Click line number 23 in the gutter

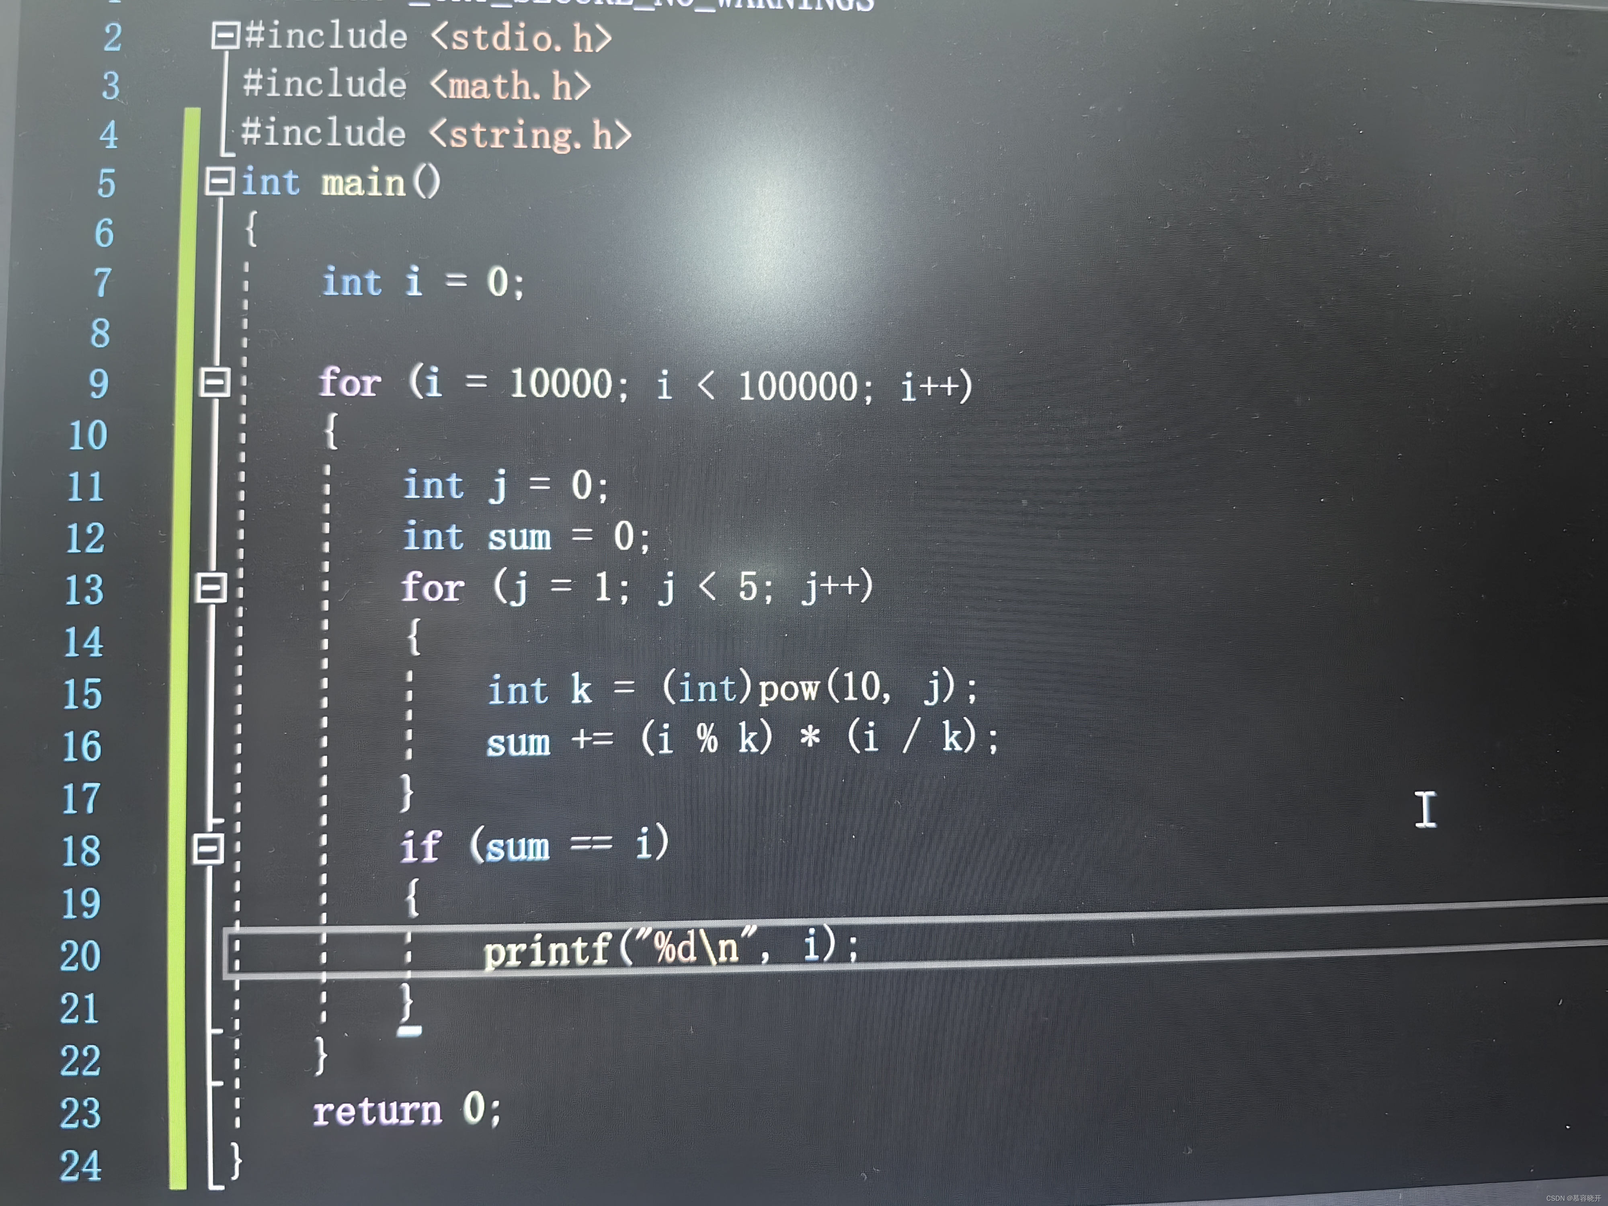pyautogui.click(x=80, y=1113)
